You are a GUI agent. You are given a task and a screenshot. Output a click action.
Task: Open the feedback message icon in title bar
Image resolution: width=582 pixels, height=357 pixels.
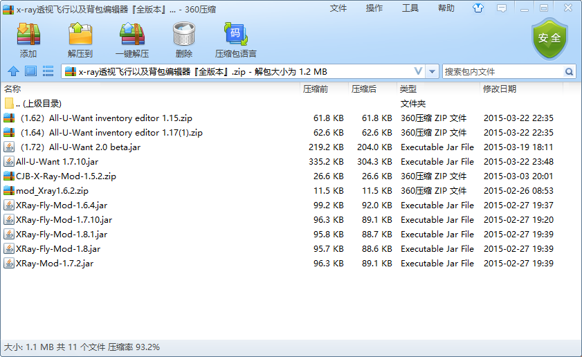click(502, 8)
